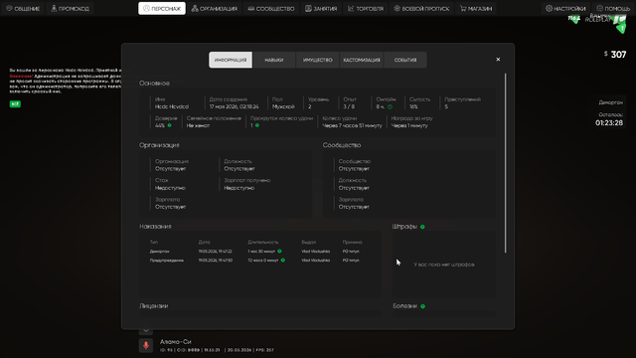
Task: Click the Сытость value 16%
Action: pos(413,106)
